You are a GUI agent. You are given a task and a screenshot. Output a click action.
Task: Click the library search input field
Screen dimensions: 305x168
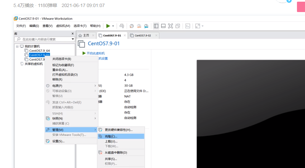(x=43, y=39)
